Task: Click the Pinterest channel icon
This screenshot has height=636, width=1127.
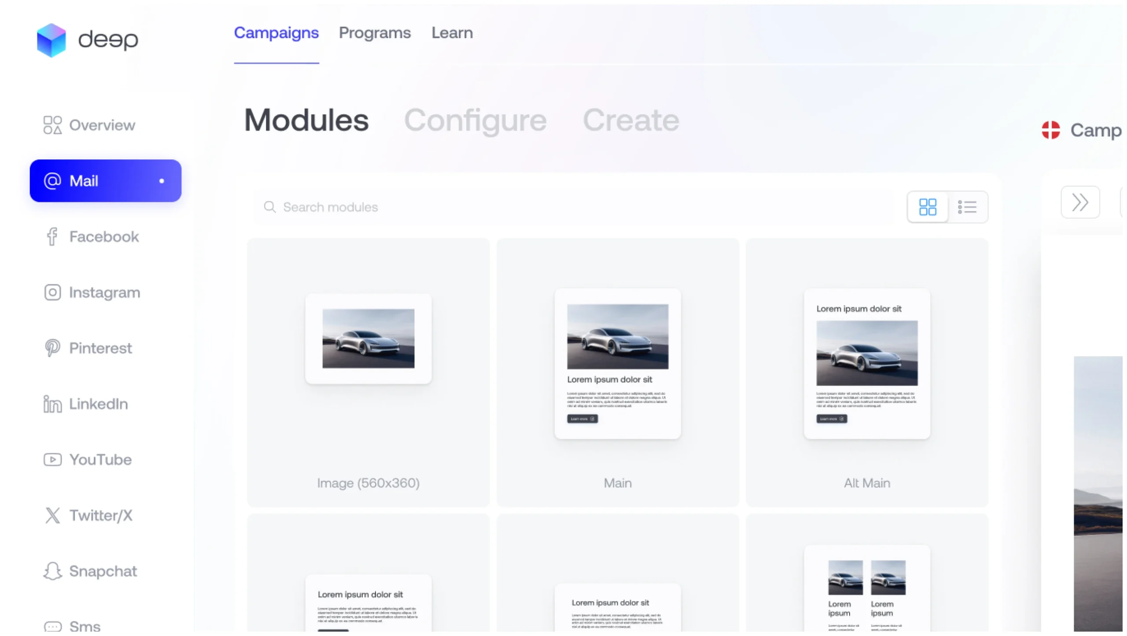Action: click(52, 347)
